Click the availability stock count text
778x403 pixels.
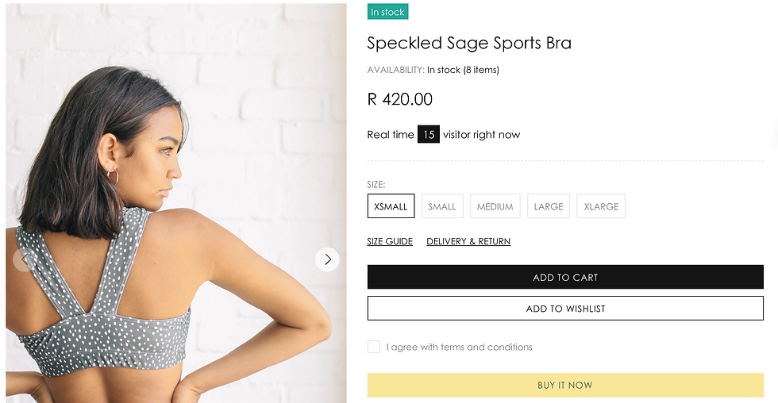click(x=463, y=70)
